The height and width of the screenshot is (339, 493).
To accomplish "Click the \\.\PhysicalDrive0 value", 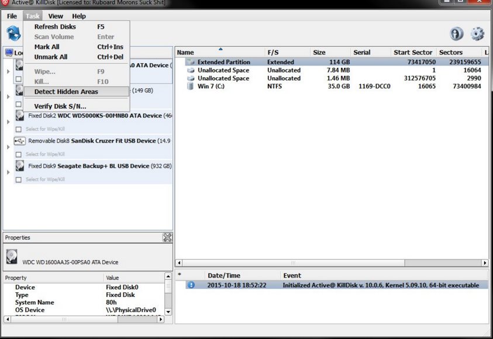I will [131, 310].
